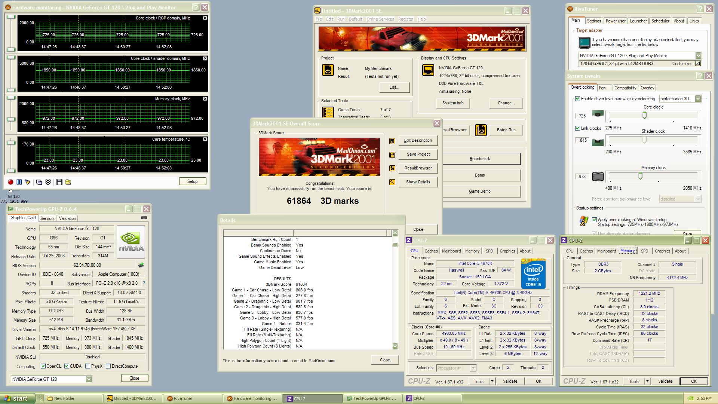The image size is (718, 404).
Task: Click Windows Start button
Action: (18, 398)
